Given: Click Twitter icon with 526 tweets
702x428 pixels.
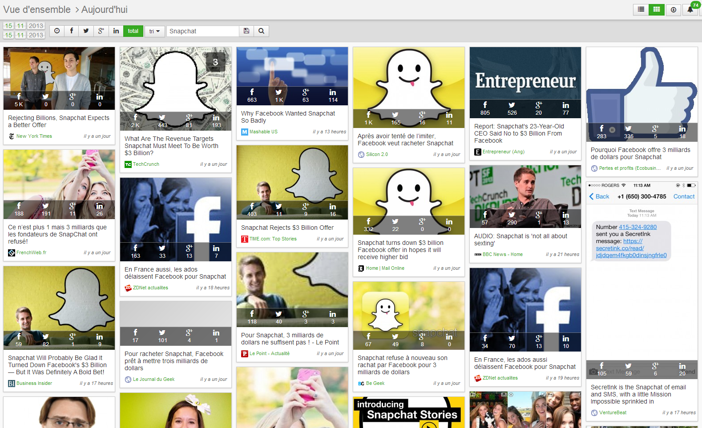Looking at the screenshot, I should click(x=512, y=105).
